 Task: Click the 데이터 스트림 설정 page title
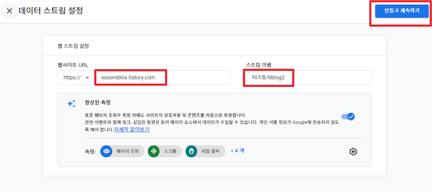coord(51,11)
